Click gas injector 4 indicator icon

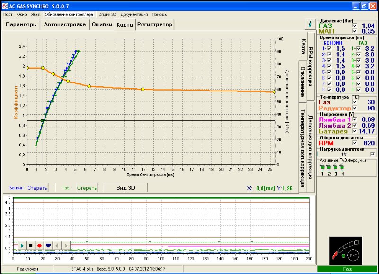[343, 167]
